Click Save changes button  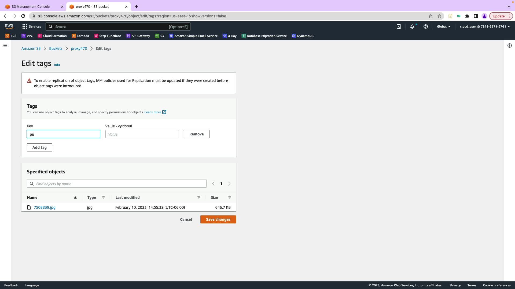pyautogui.click(x=218, y=219)
